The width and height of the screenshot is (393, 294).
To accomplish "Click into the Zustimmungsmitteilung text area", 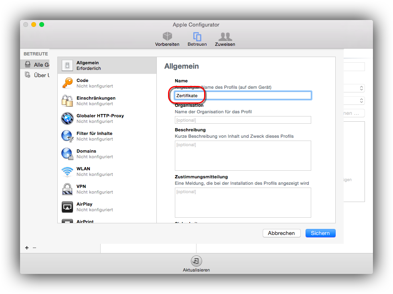I will pos(243,202).
